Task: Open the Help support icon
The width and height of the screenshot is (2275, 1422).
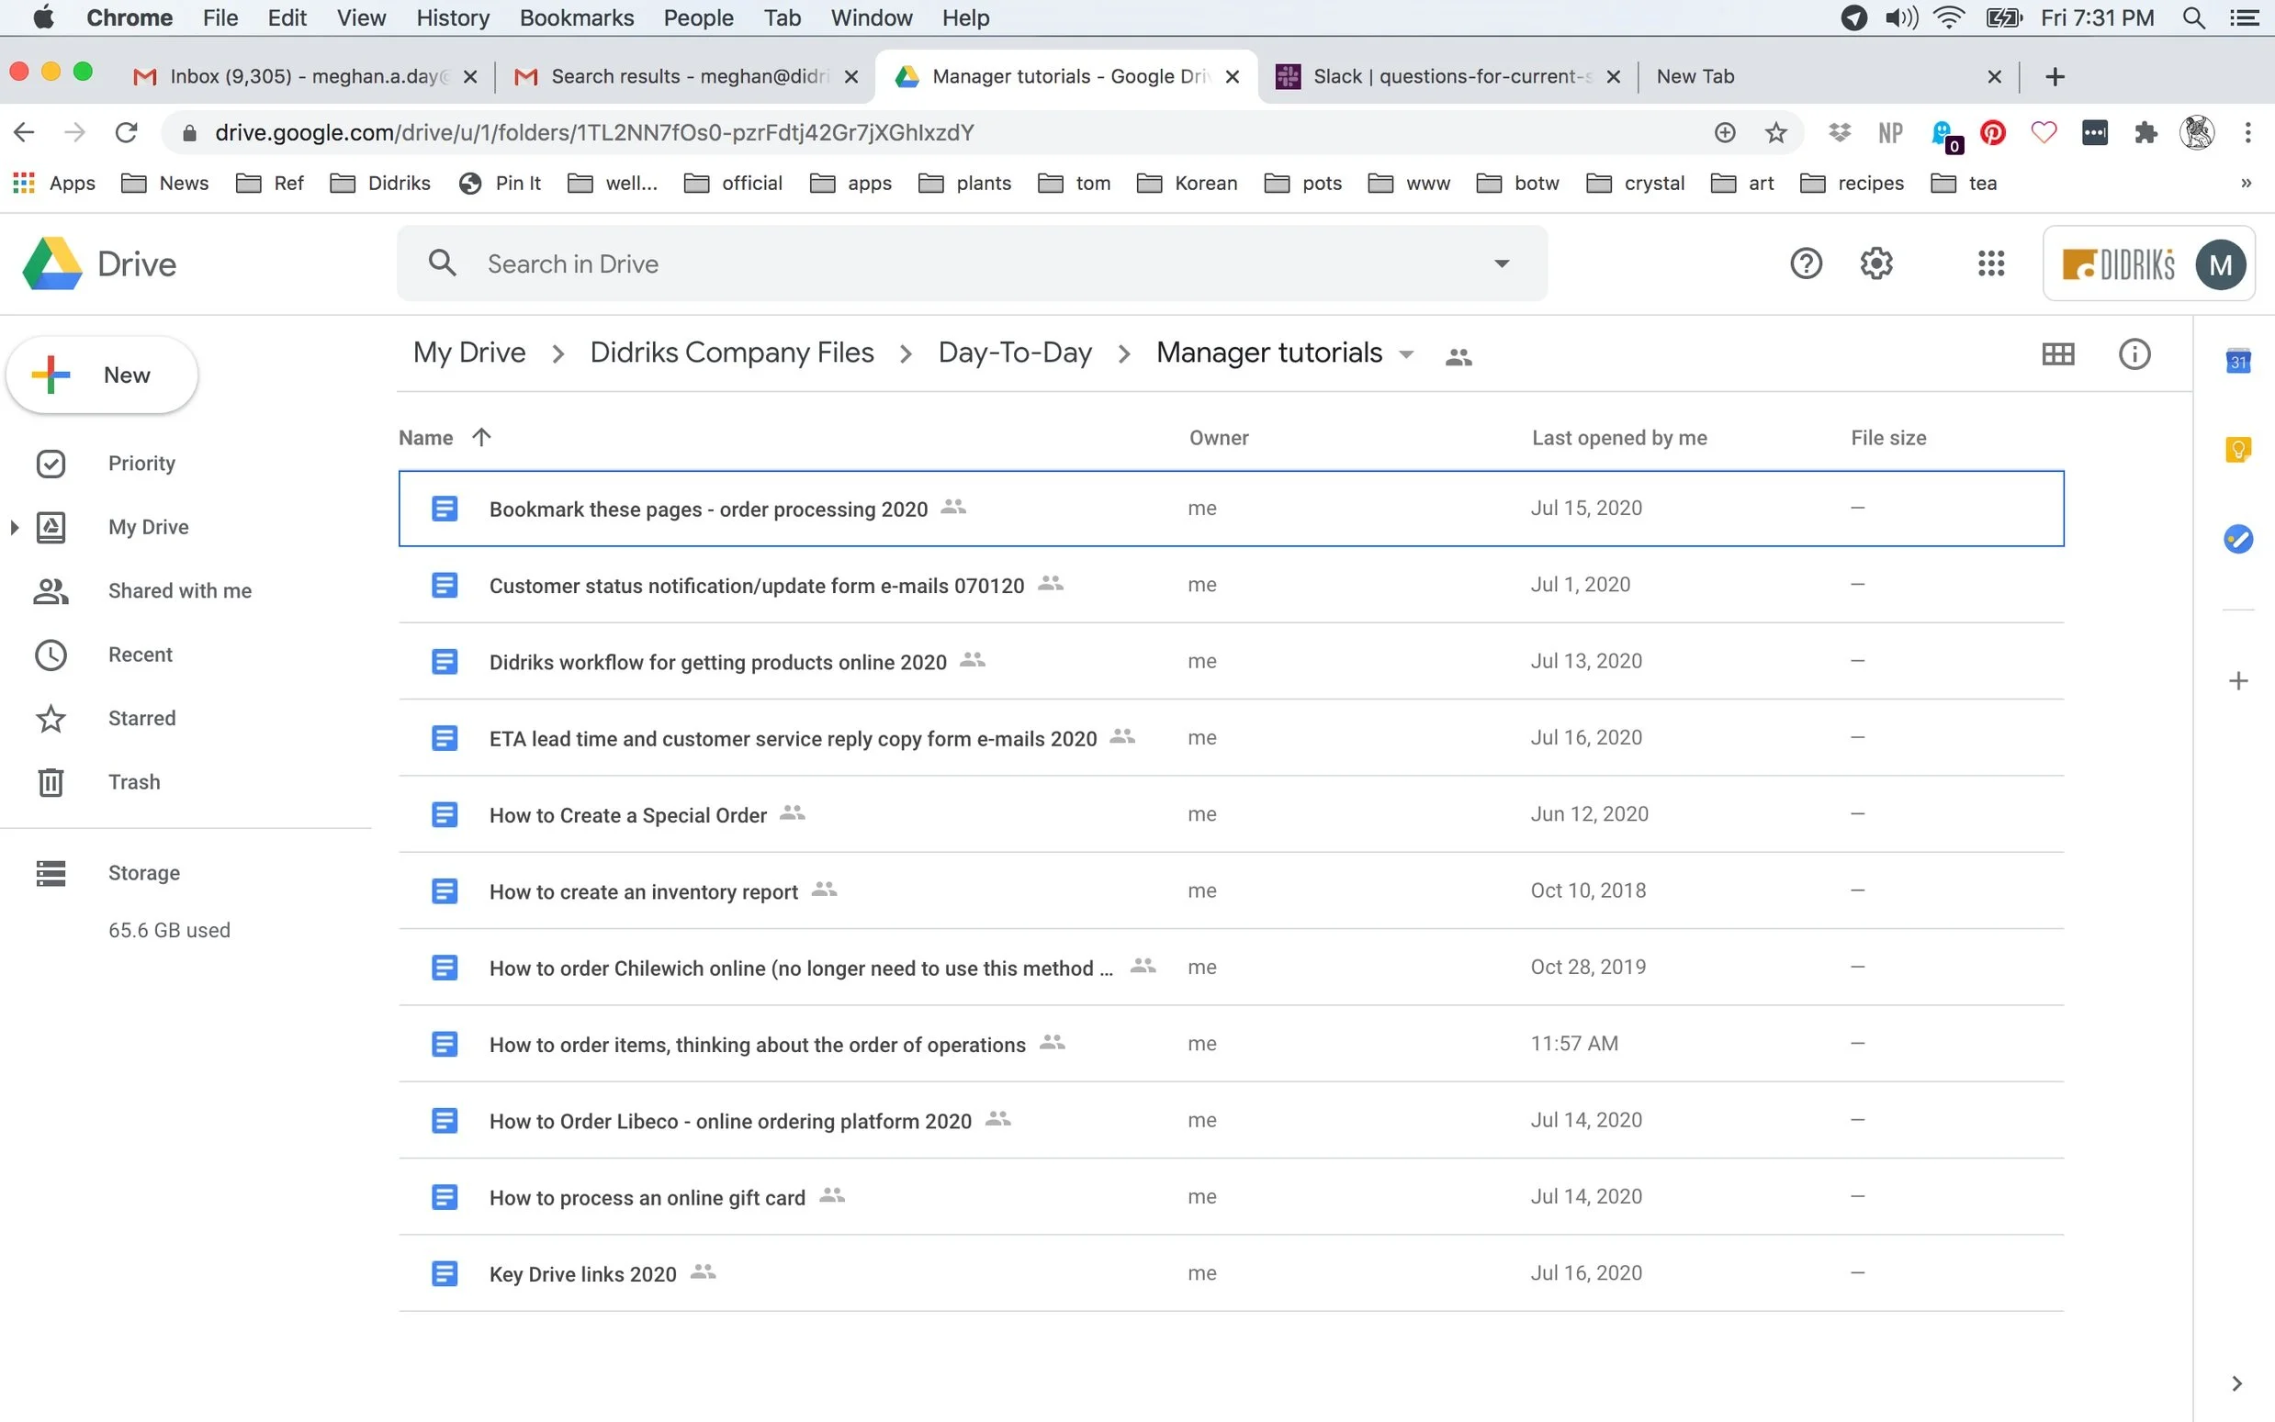Action: pyautogui.click(x=1805, y=264)
